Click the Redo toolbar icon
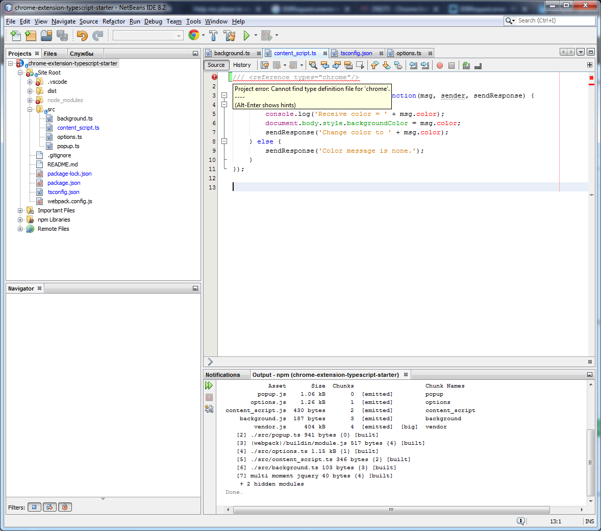 pos(98,36)
